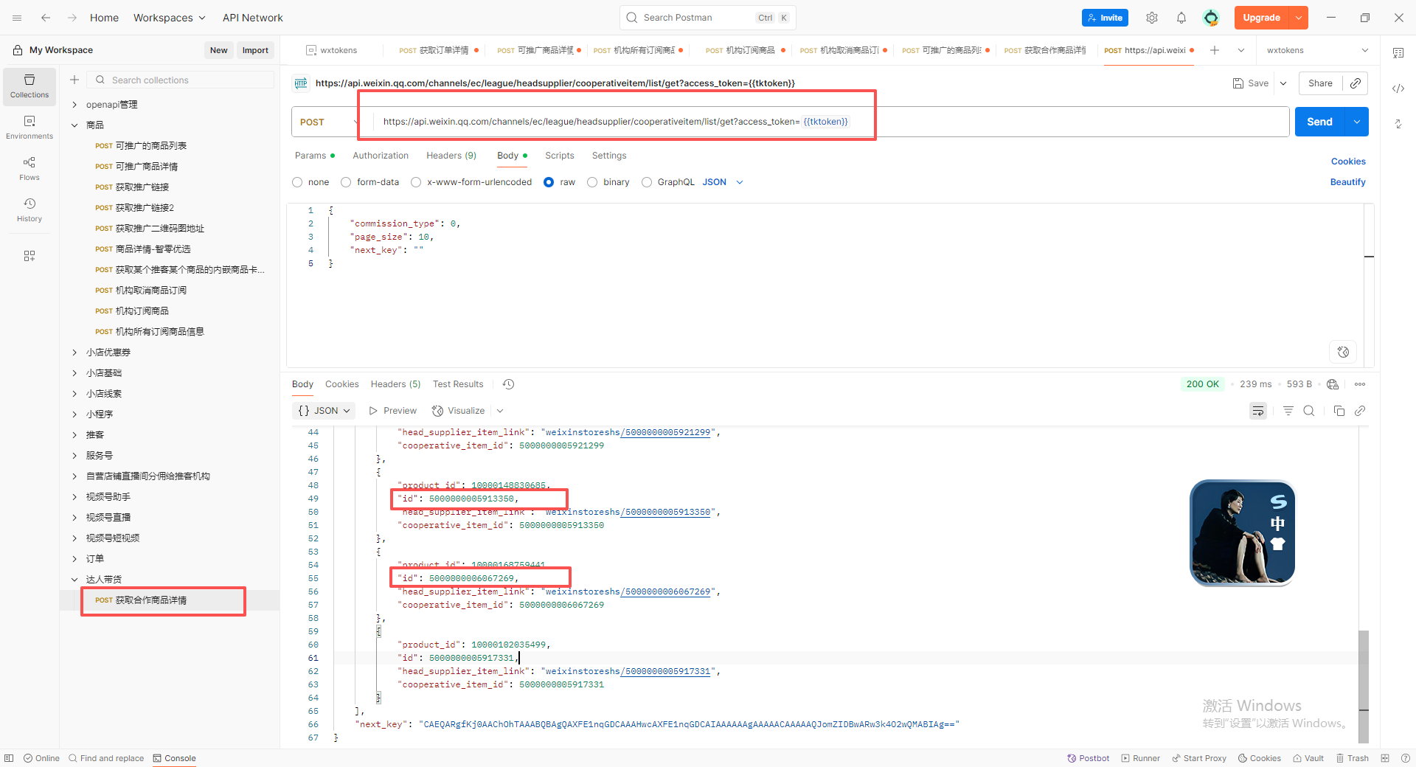
Task: Click the Upgrade button
Action: [1262, 18]
